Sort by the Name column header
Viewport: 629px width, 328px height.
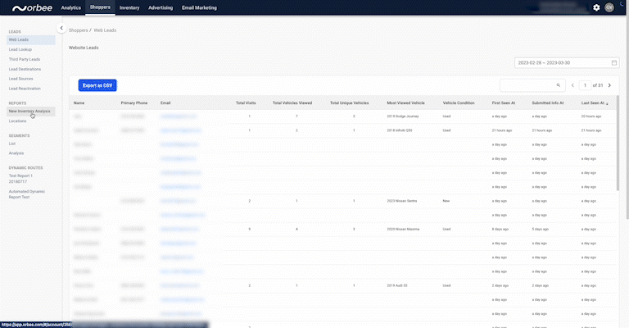point(79,103)
